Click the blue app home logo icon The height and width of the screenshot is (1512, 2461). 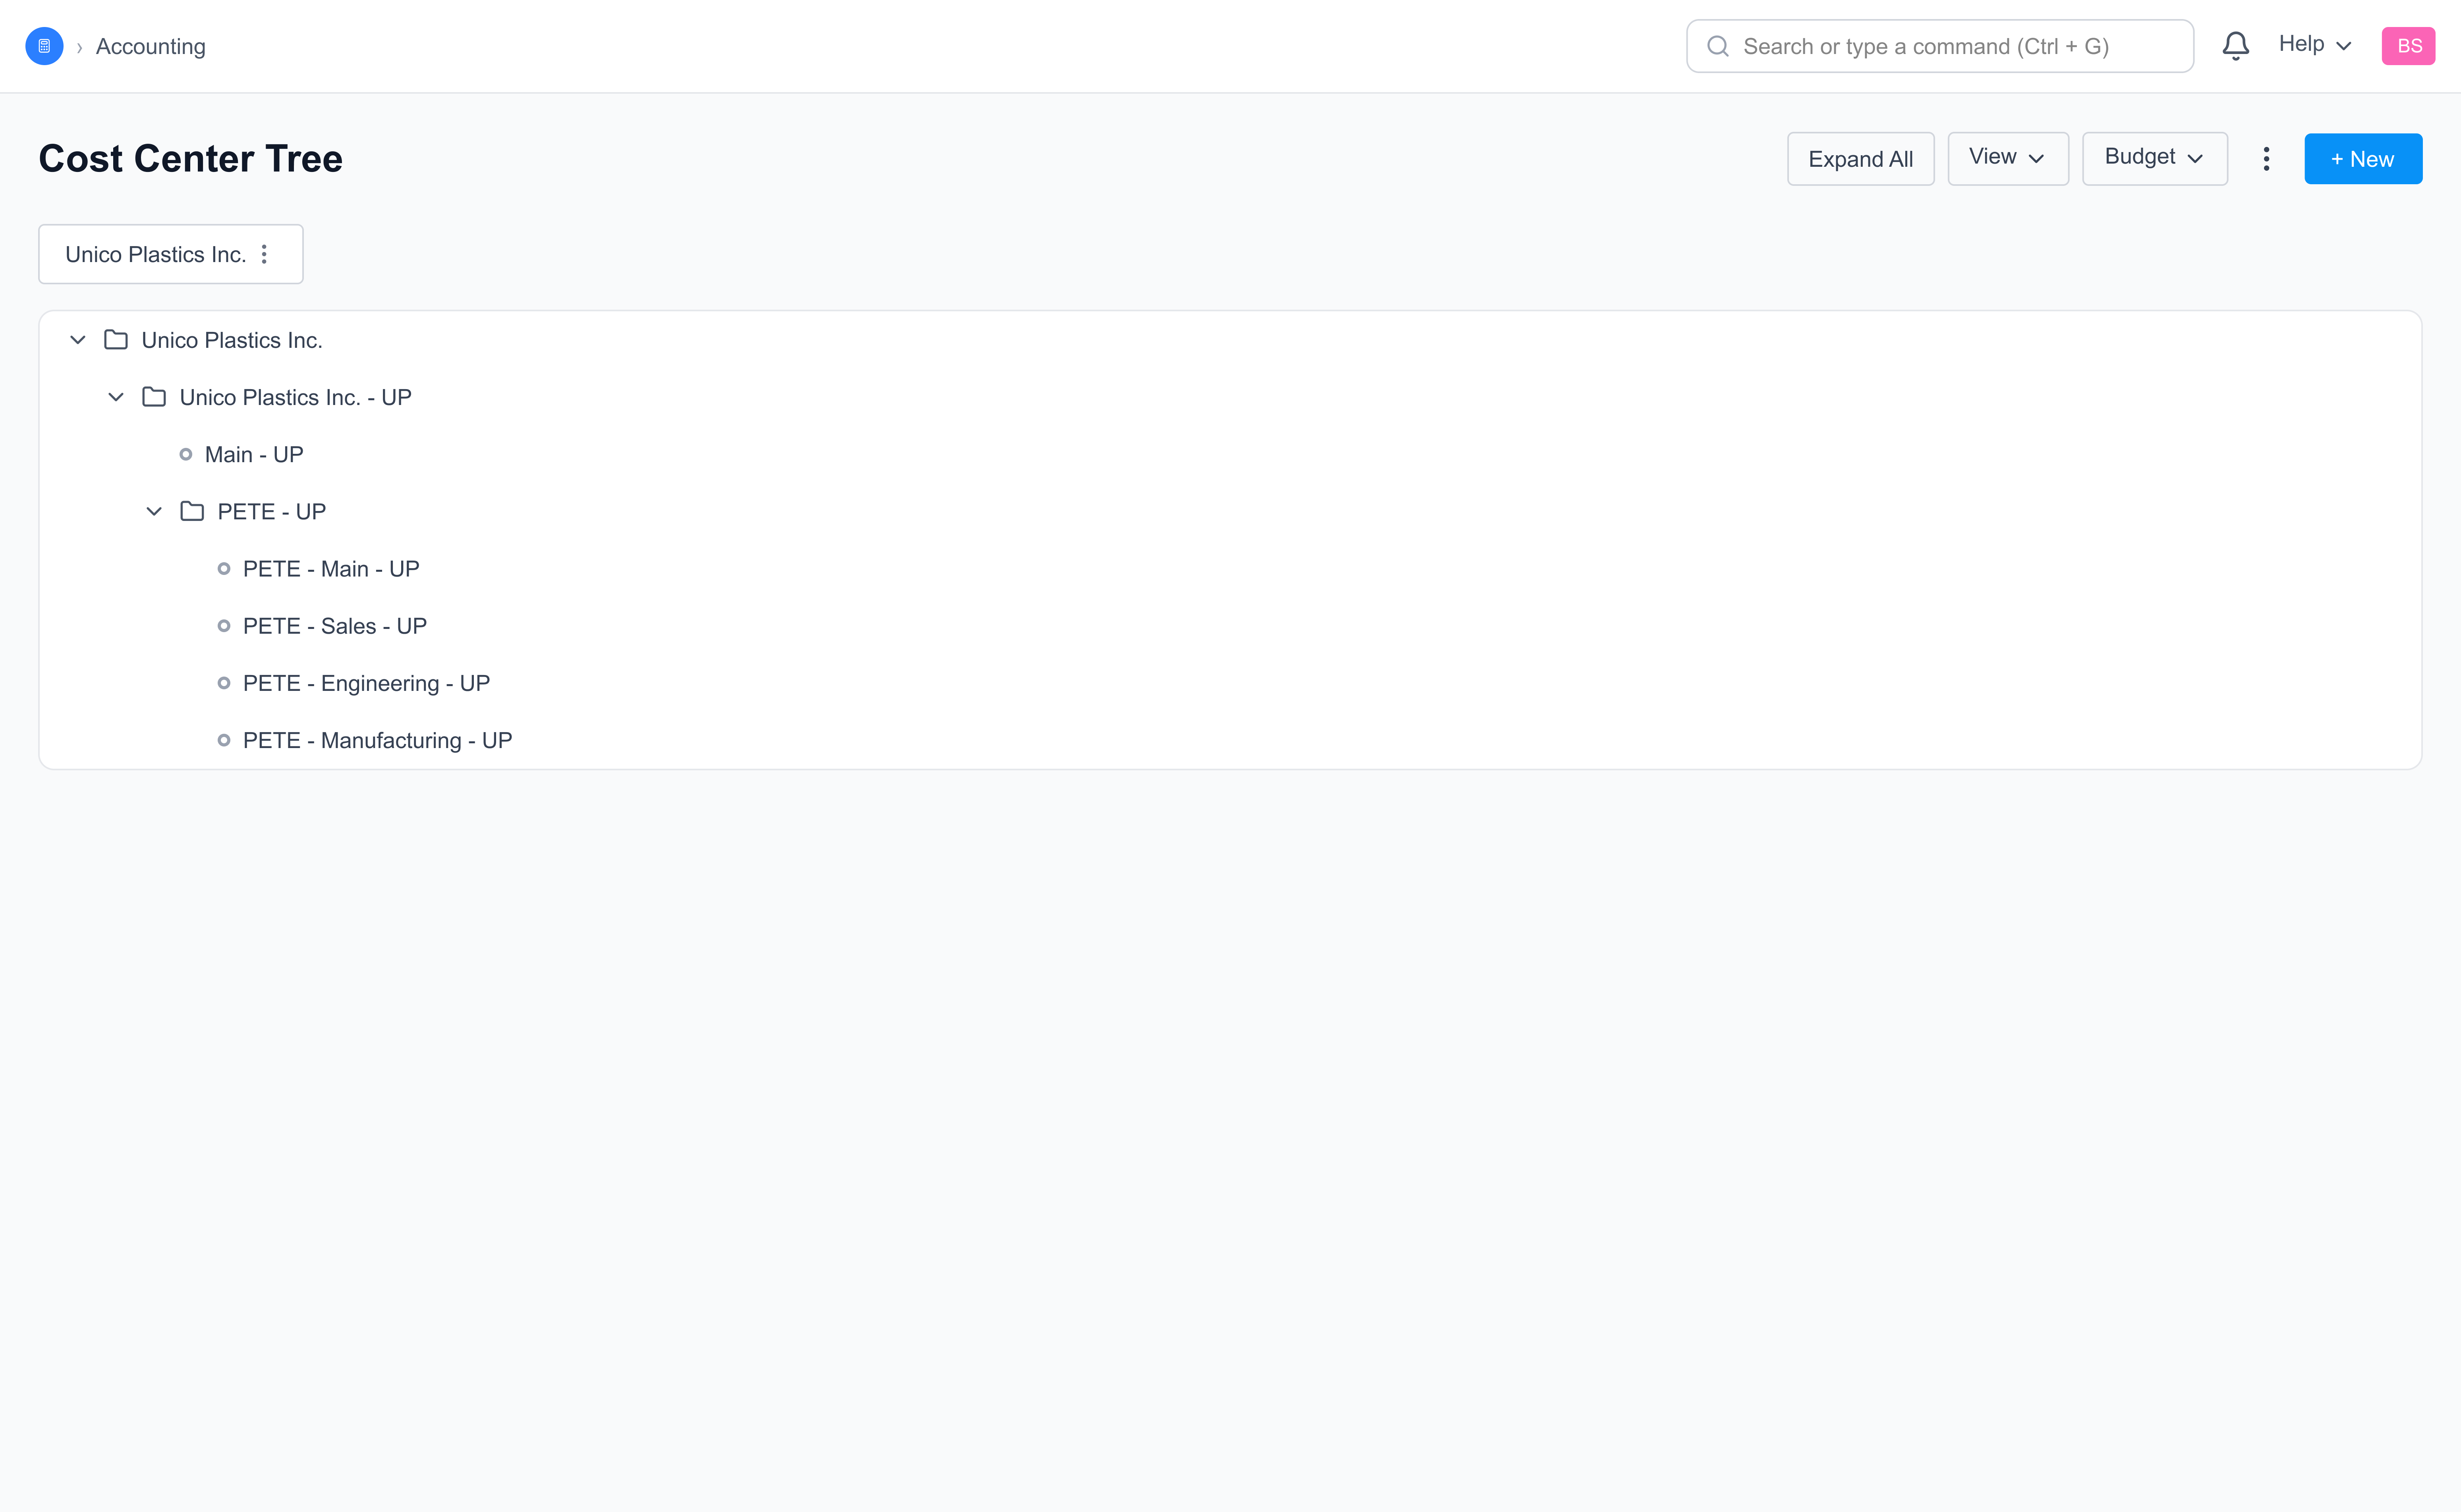(x=44, y=46)
